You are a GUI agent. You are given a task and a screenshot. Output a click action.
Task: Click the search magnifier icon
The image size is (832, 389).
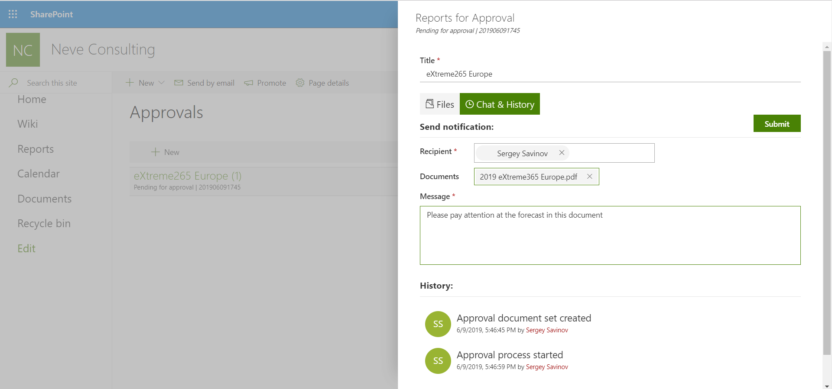coord(13,82)
